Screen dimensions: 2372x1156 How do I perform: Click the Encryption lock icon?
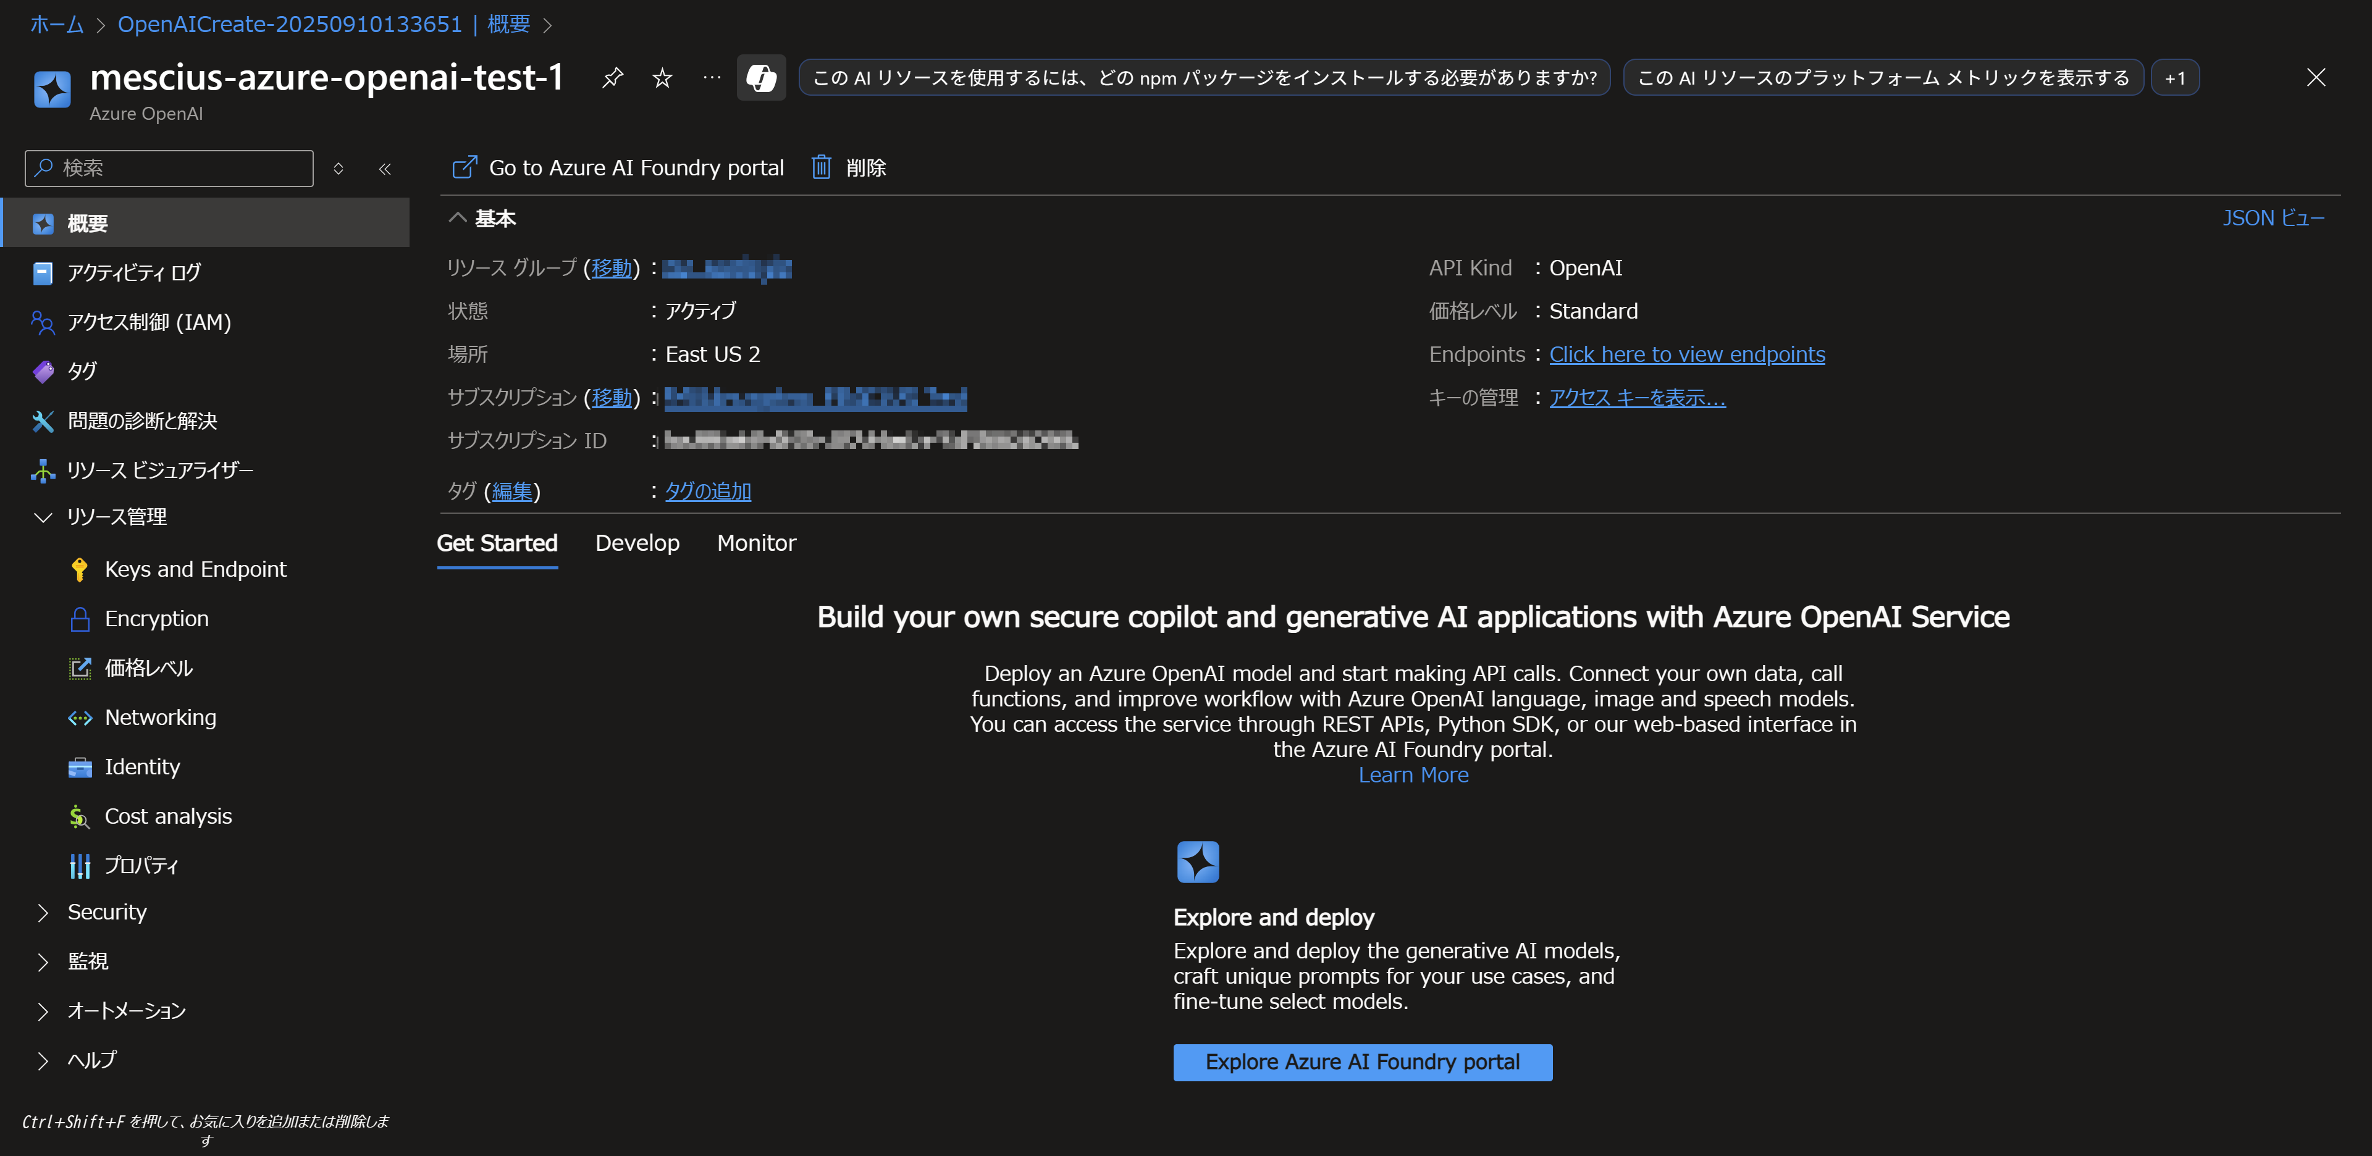pyautogui.click(x=80, y=619)
